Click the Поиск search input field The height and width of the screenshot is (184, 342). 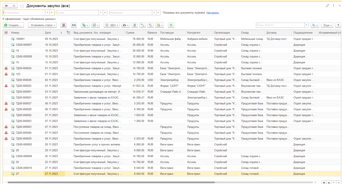280,25
